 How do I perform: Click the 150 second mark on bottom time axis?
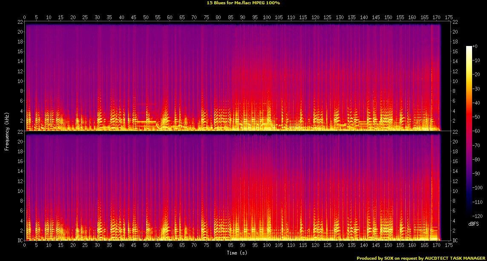click(x=388, y=246)
